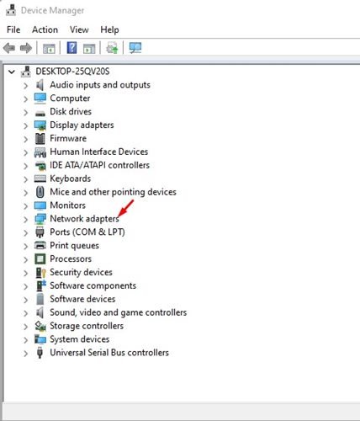This screenshot has height=421, width=360.
Task: Open the View menu
Action: coord(79,29)
